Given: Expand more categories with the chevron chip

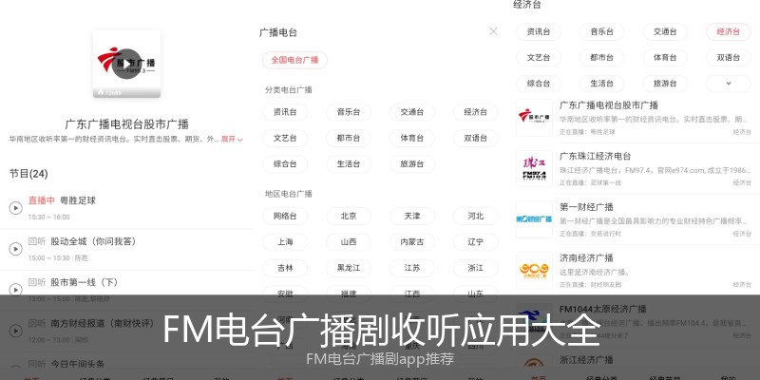Looking at the screenshot, I should (x=729, y=84).
